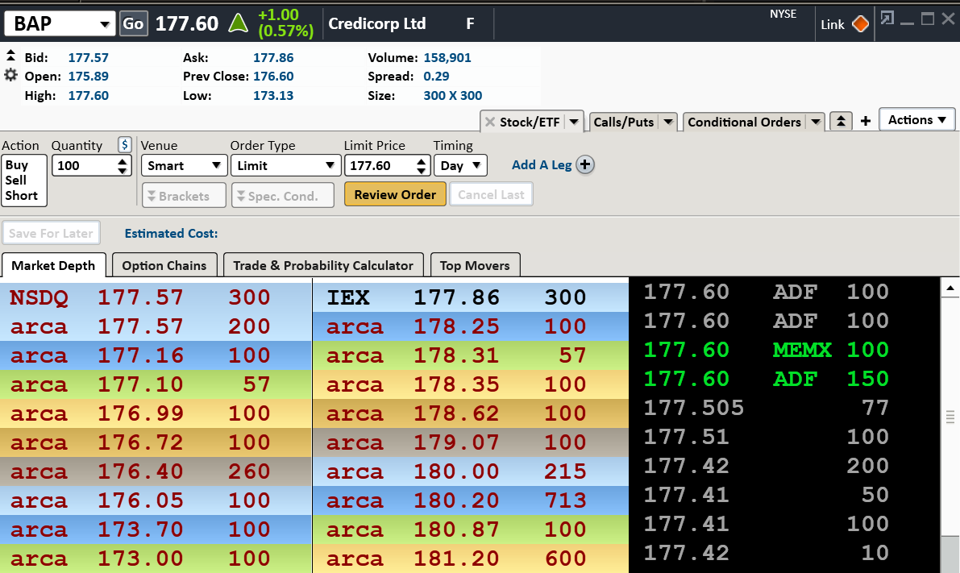Viewport: 960px width, 573px height.
Task: Click the Quantity stepper arrows
Action: [x=123, y=165]
